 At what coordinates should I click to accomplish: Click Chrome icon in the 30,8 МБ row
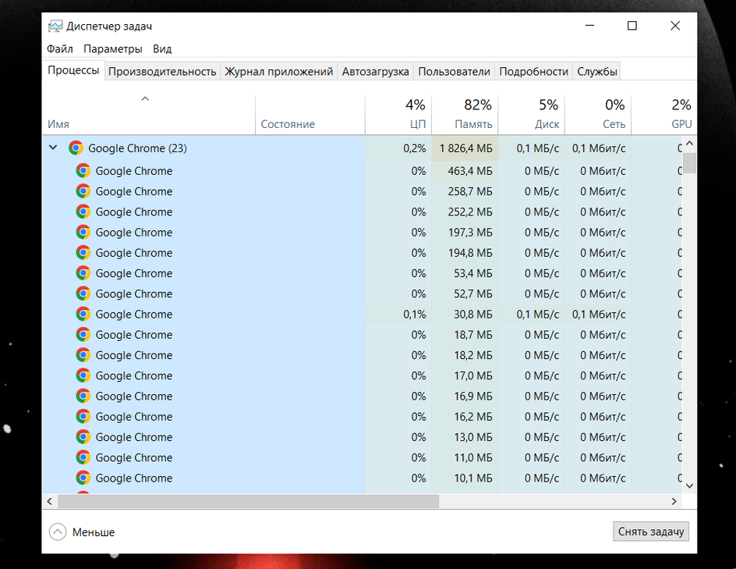(83, 314)
